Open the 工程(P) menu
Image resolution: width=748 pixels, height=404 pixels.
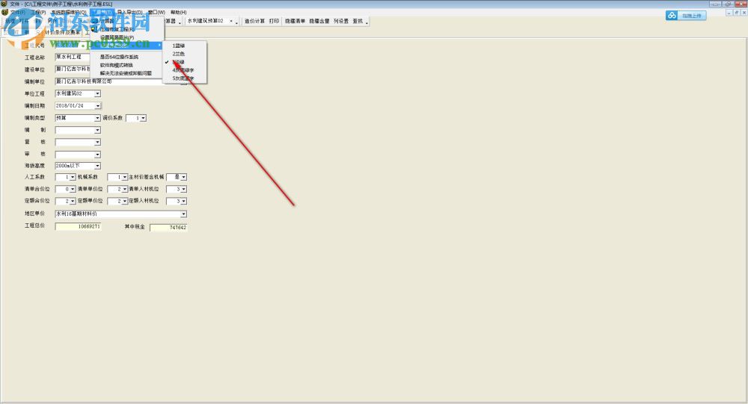(x=38, y=13)
